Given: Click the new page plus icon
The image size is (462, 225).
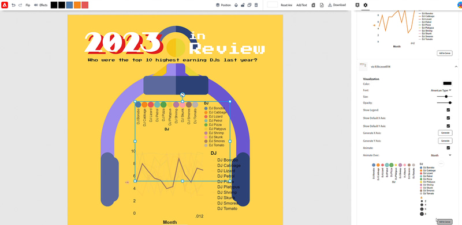Looking at the screenshot, I should point(322,5).
